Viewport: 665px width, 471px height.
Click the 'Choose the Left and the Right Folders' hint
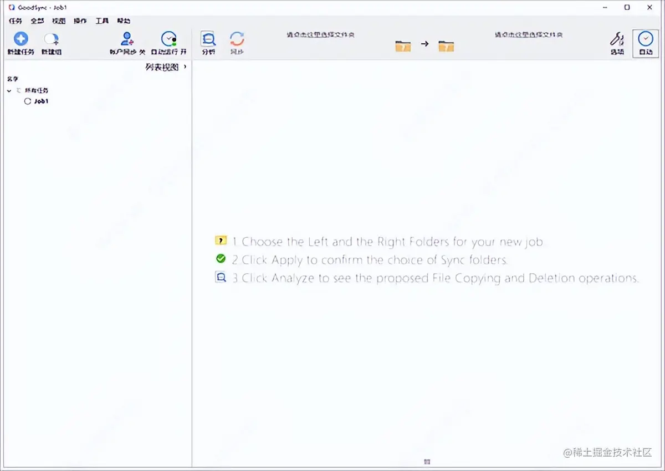pos(388,242)
